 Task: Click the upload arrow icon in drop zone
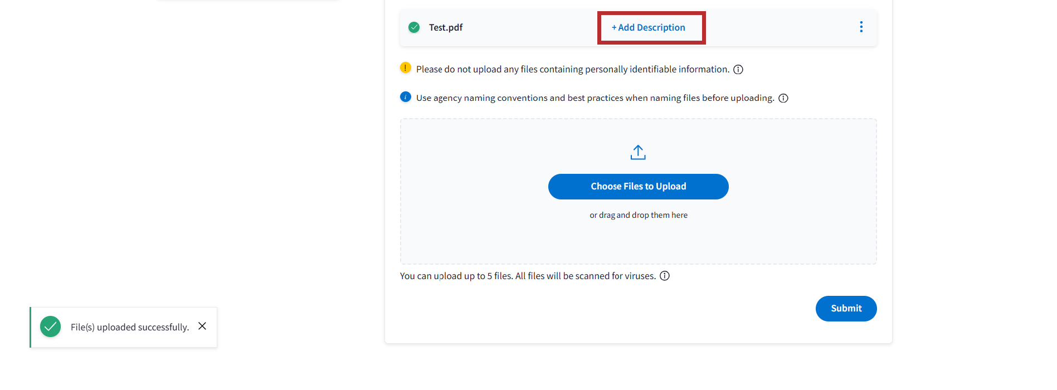(x=638, y=153)
